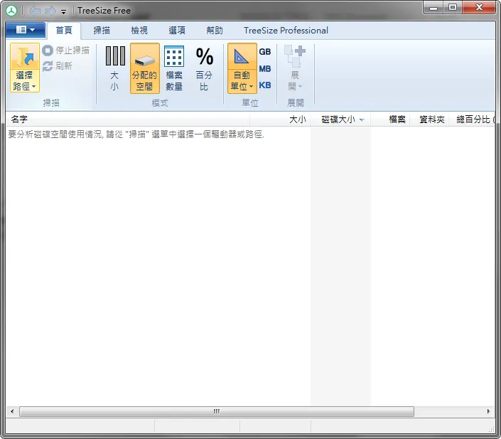Set unit to GB
The image size is (501, 439).
click(265, 51)
